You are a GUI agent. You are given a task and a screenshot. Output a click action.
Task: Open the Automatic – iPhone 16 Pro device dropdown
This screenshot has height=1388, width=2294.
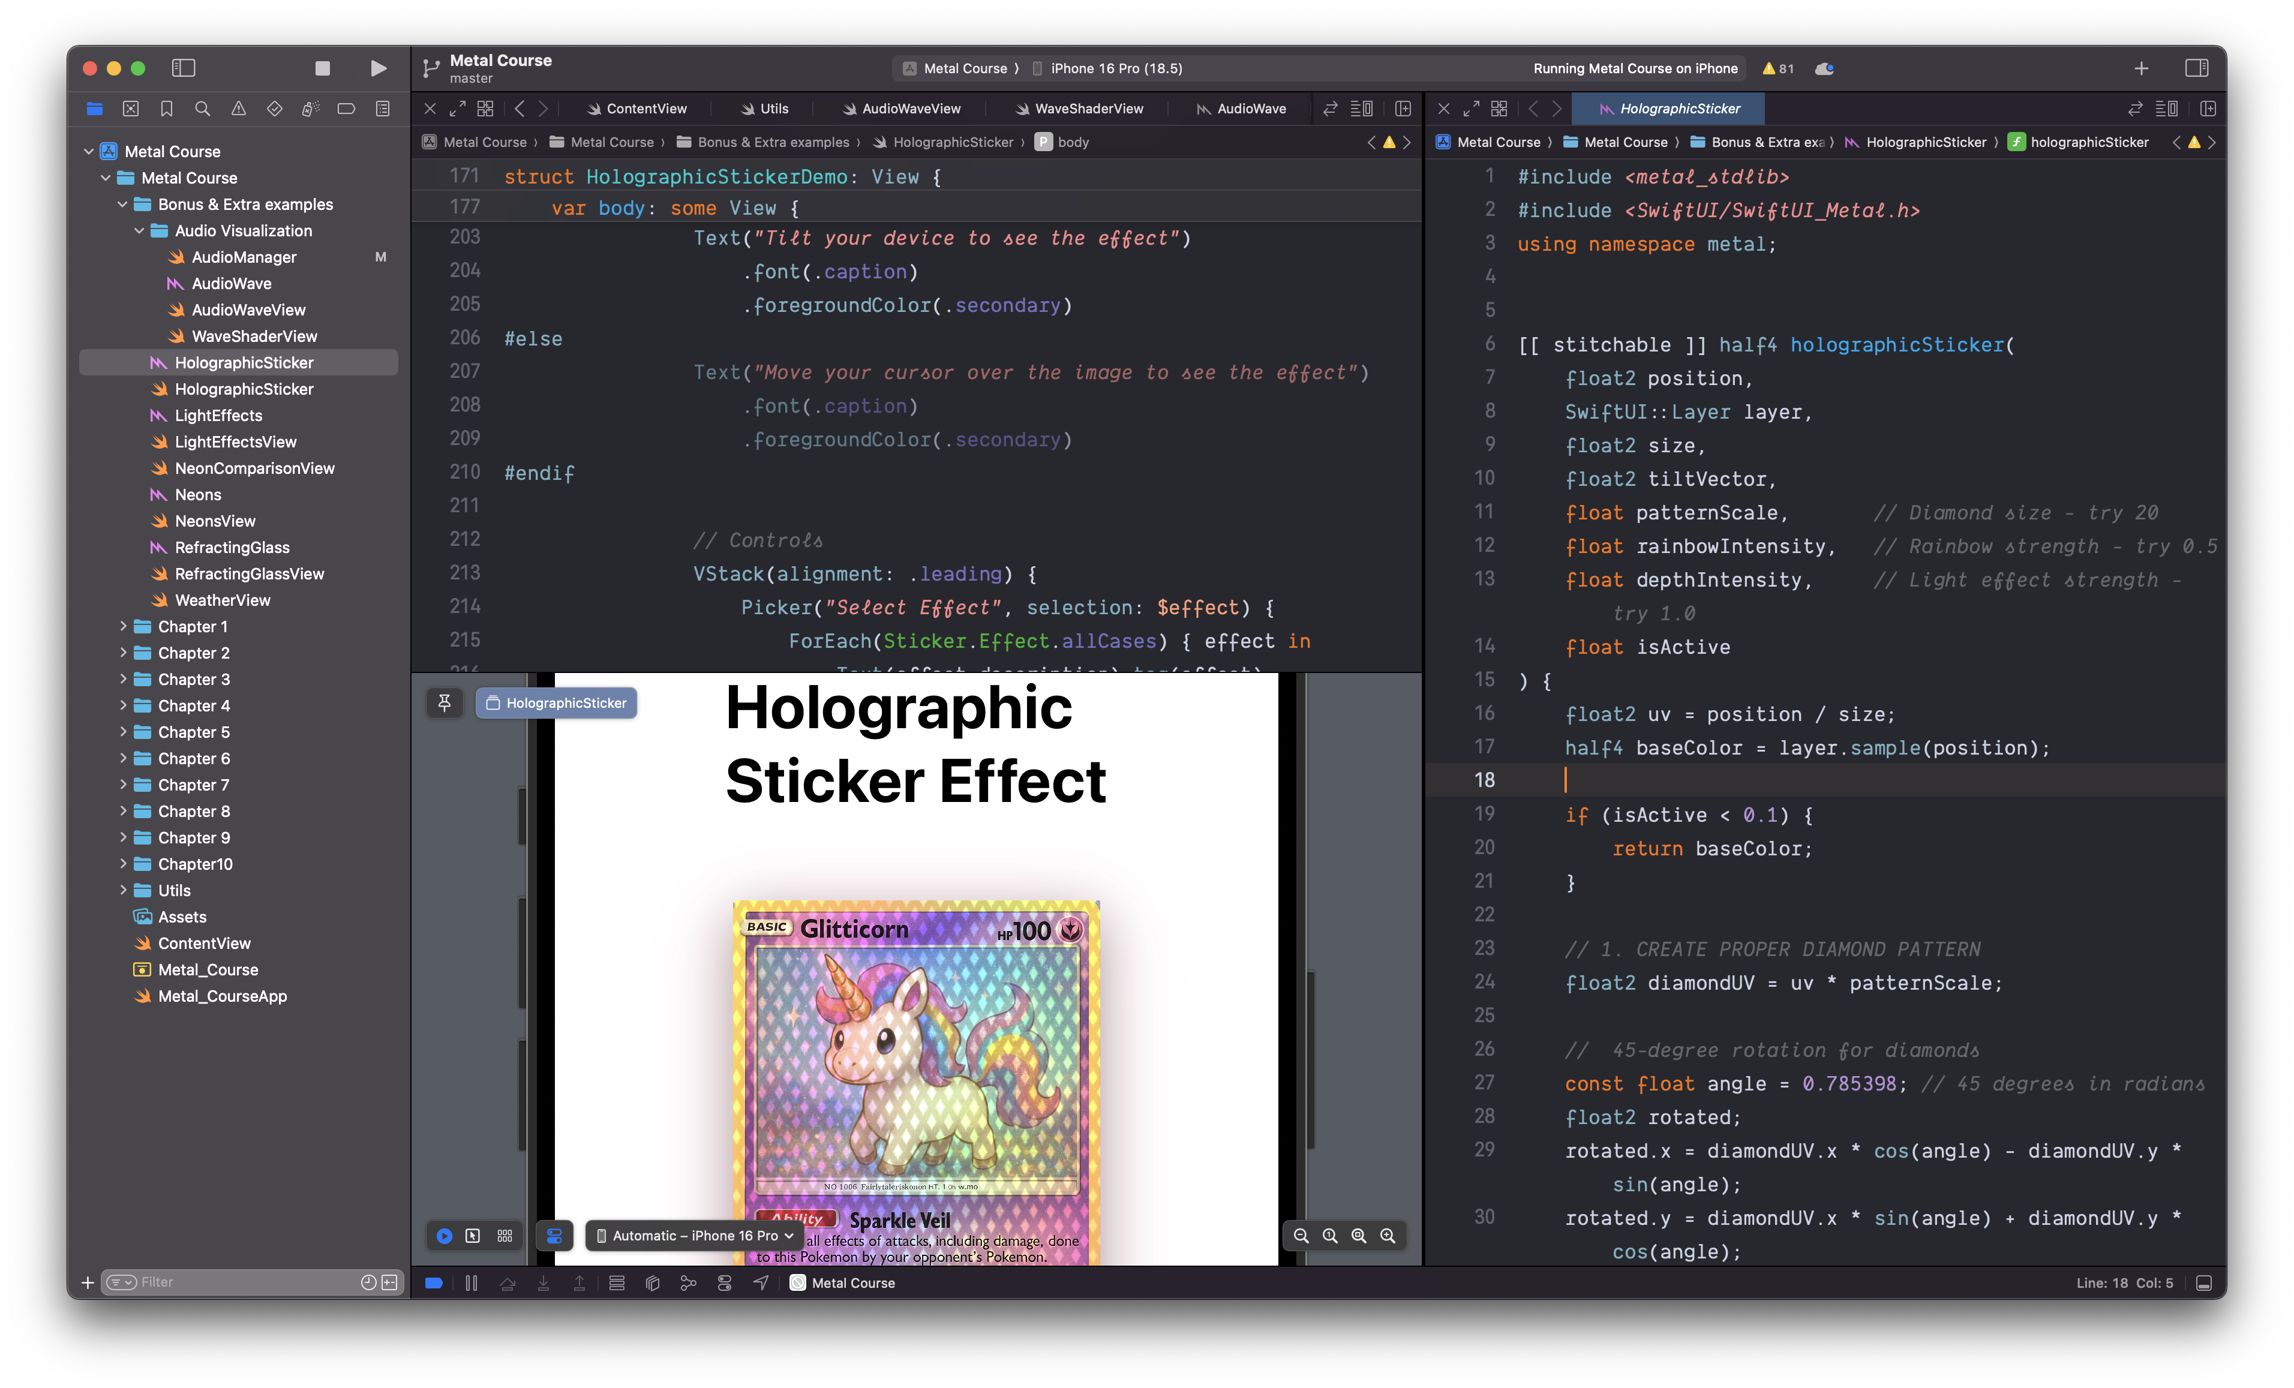coord(695,1236)
